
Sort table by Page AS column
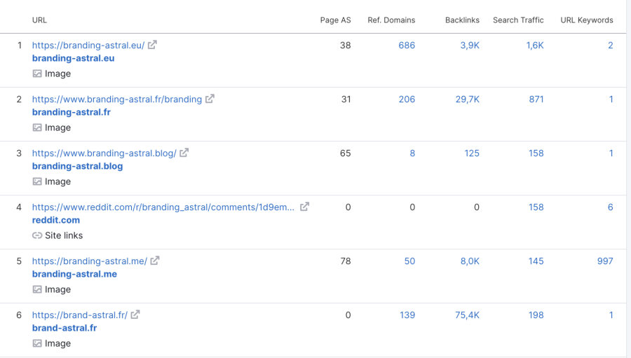[335, 20]
